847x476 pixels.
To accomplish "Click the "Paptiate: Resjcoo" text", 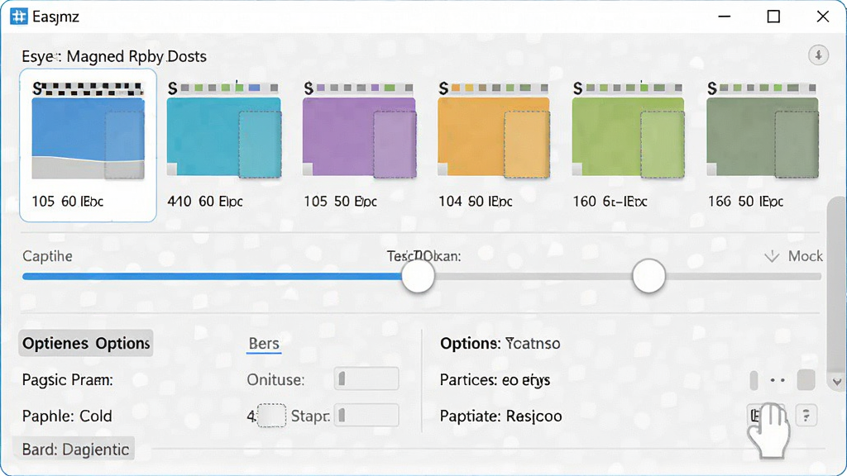I will tap(500, 416).
